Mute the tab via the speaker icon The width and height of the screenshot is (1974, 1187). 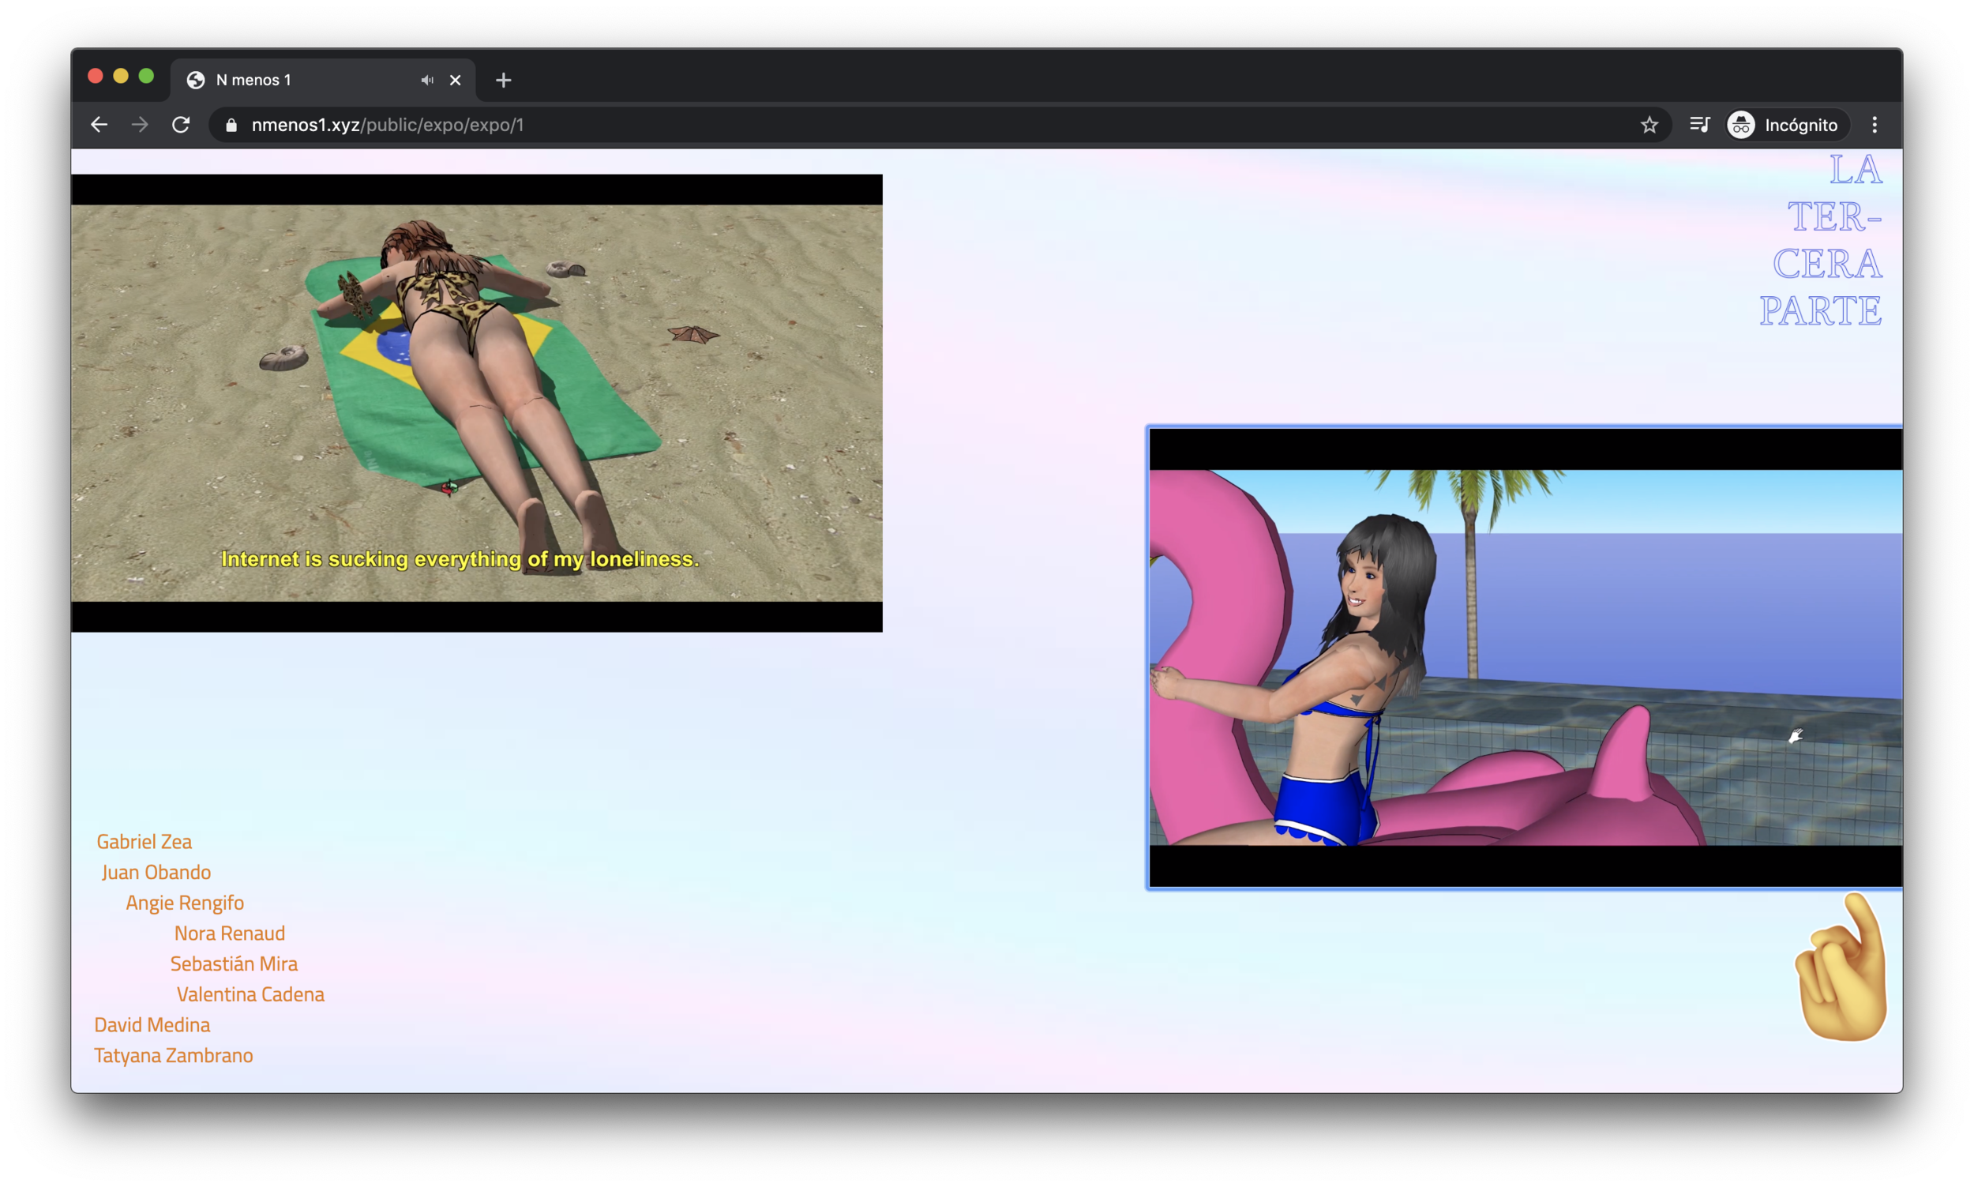coord(428,80)
